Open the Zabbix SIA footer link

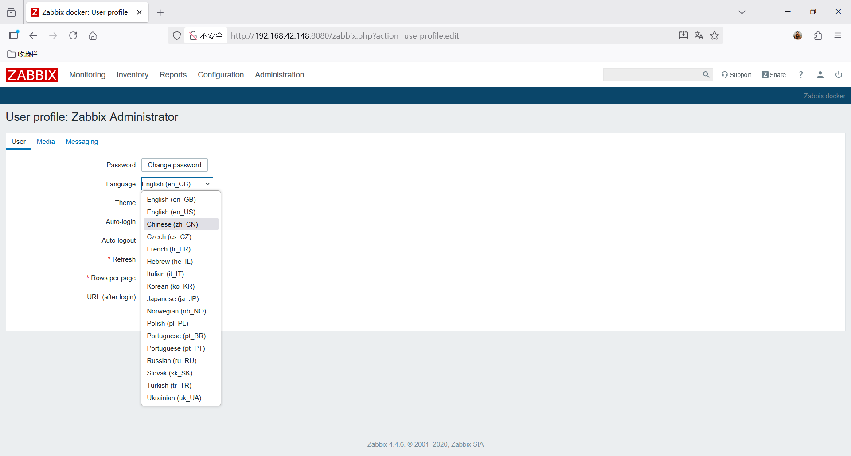pyautogui.click(x=467, y=444)
